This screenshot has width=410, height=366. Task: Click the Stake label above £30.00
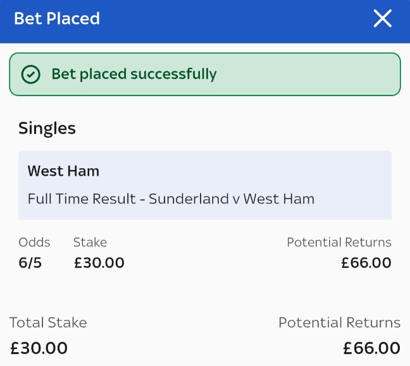[x=90, y=242]
